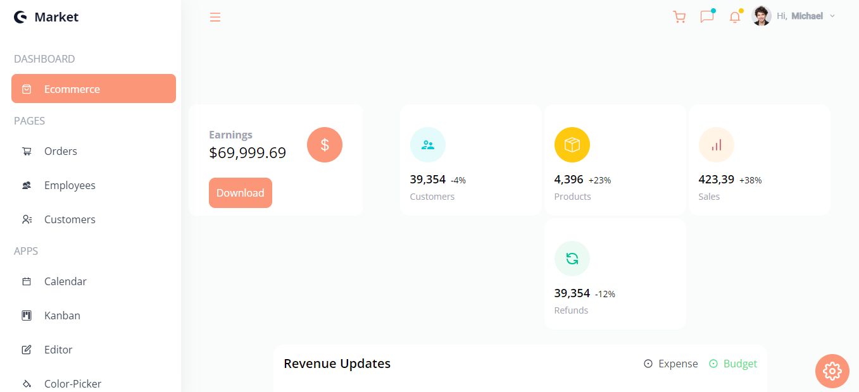Screen dimensions: 859x392
Task: Open the settings gear button
Action: [x=832, y=371]
